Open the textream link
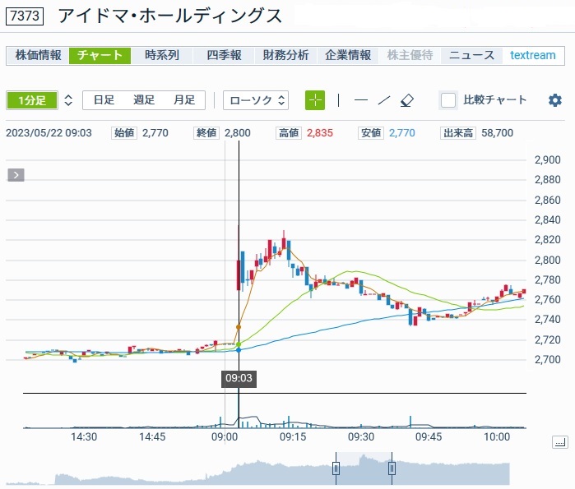575x489 pixels. [533, 56]
